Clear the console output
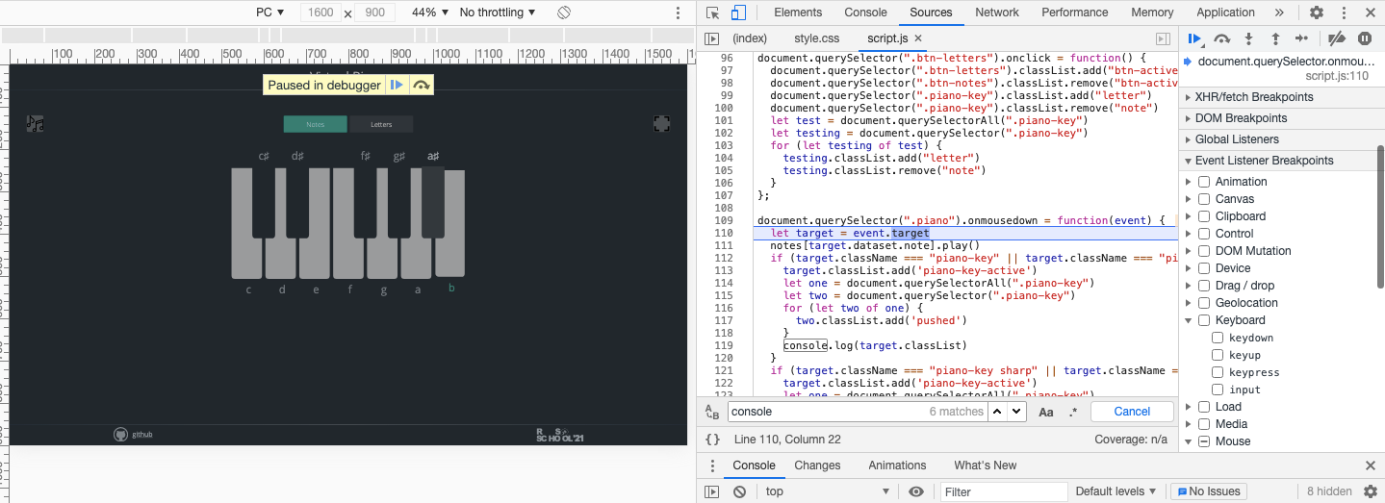 click(x=739, y=491)
